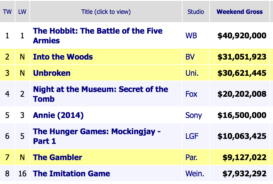Sort by the Weekend Gross column header
This screenshot has height=184, width=273.
(x=240, y=12)
